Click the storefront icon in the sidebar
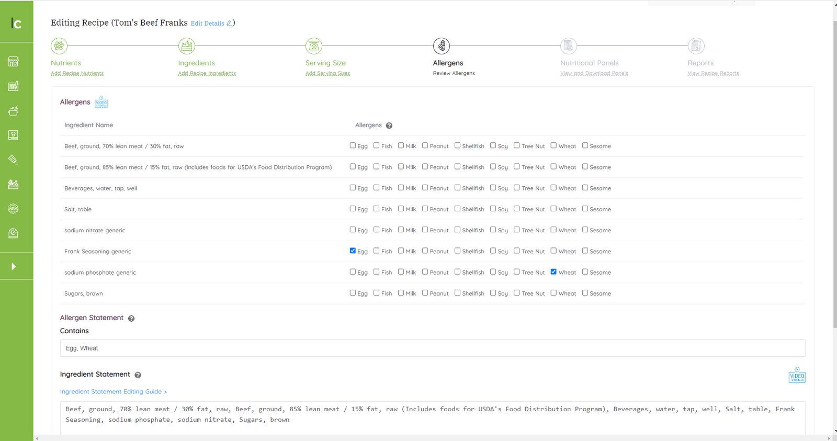This screenshot has height=441, width=837. (13, 62)
